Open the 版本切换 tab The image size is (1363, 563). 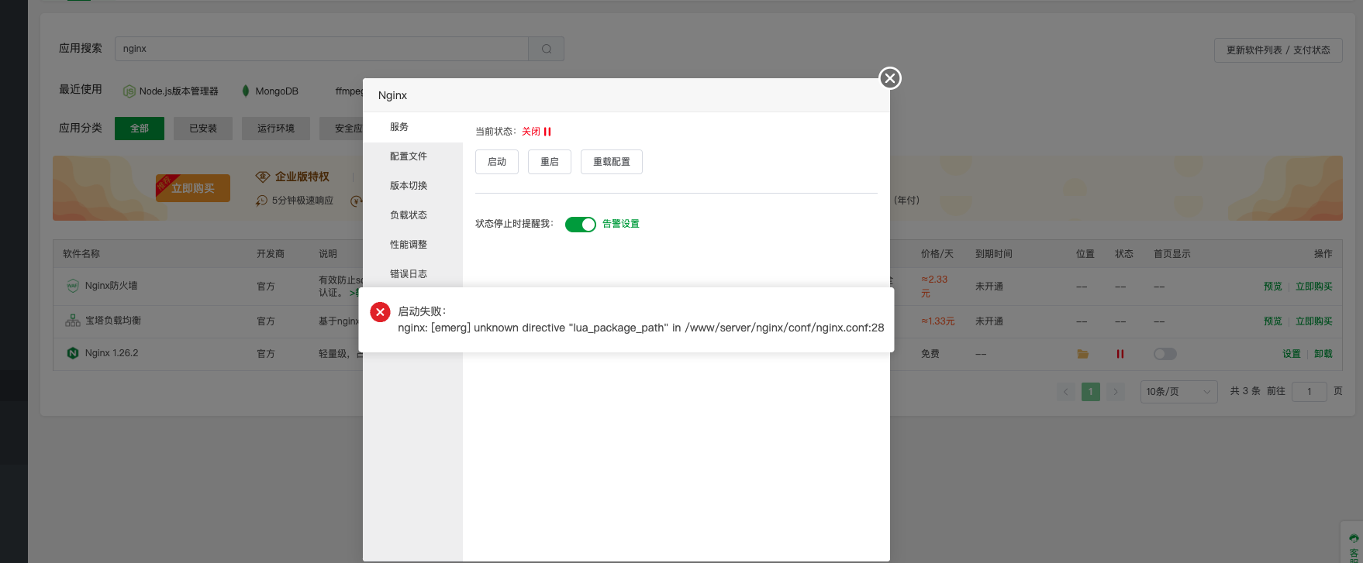(x=412, y=186)
